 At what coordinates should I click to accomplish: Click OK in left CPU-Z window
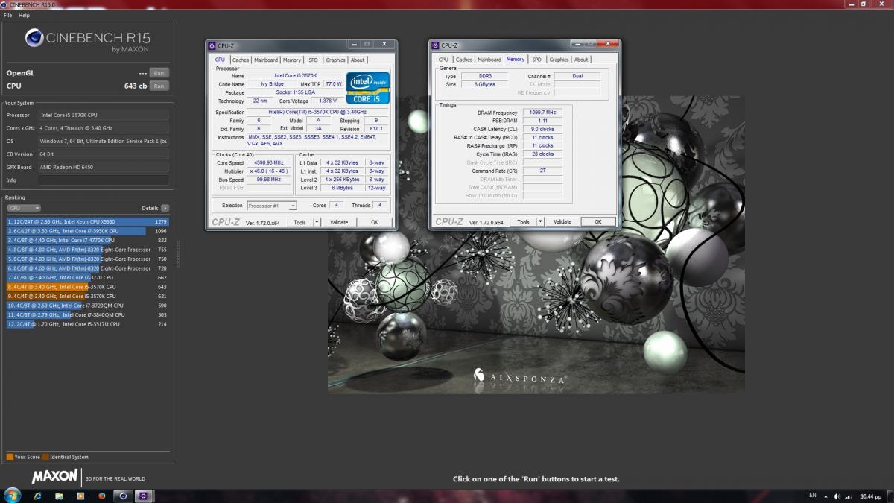[375, 222]
